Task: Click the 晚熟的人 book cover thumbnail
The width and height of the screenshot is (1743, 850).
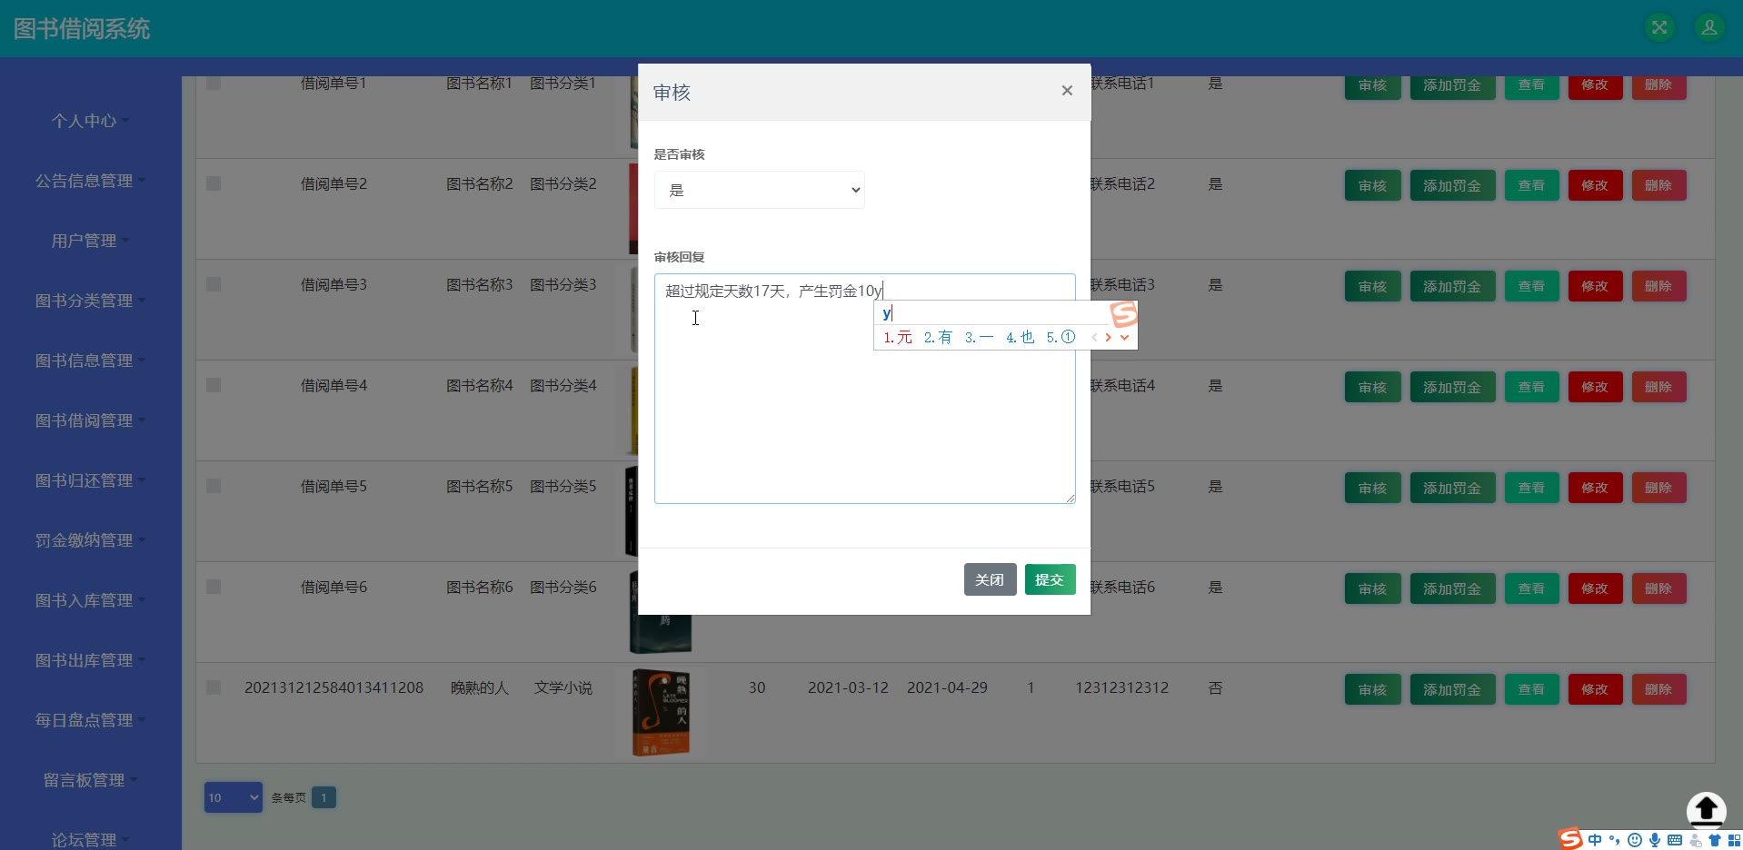Action: (661, 713)
